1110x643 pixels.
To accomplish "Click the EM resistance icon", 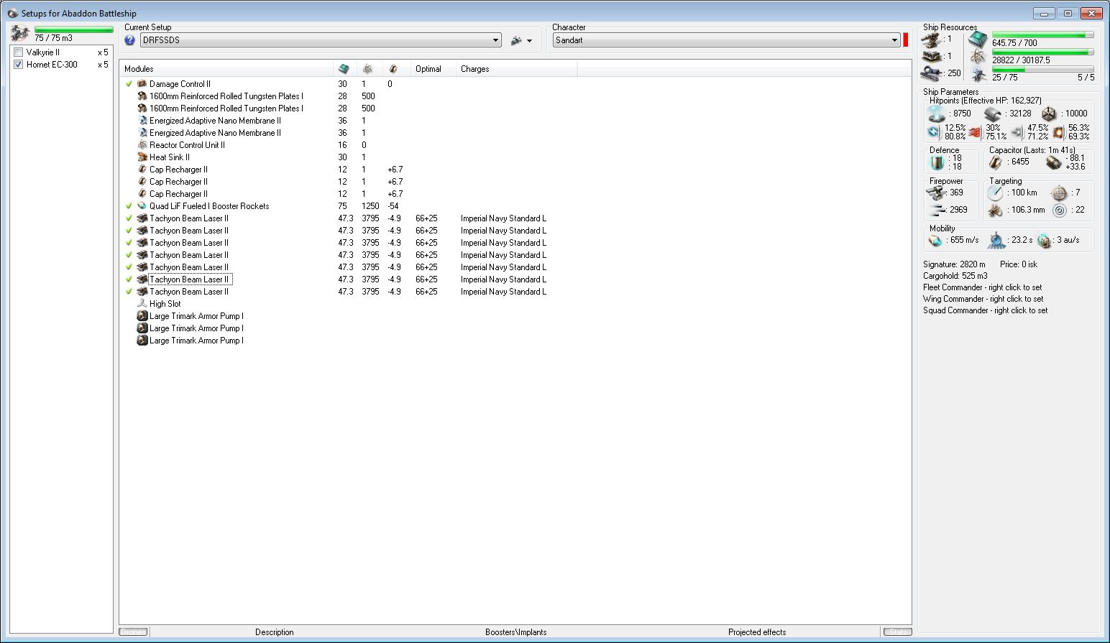I will [x=934, y=132].
